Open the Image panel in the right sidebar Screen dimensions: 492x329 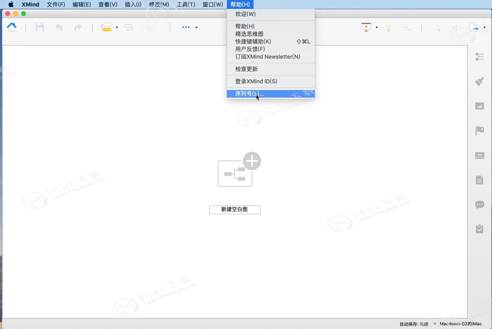pyautogui.click(x=480, y=106)
